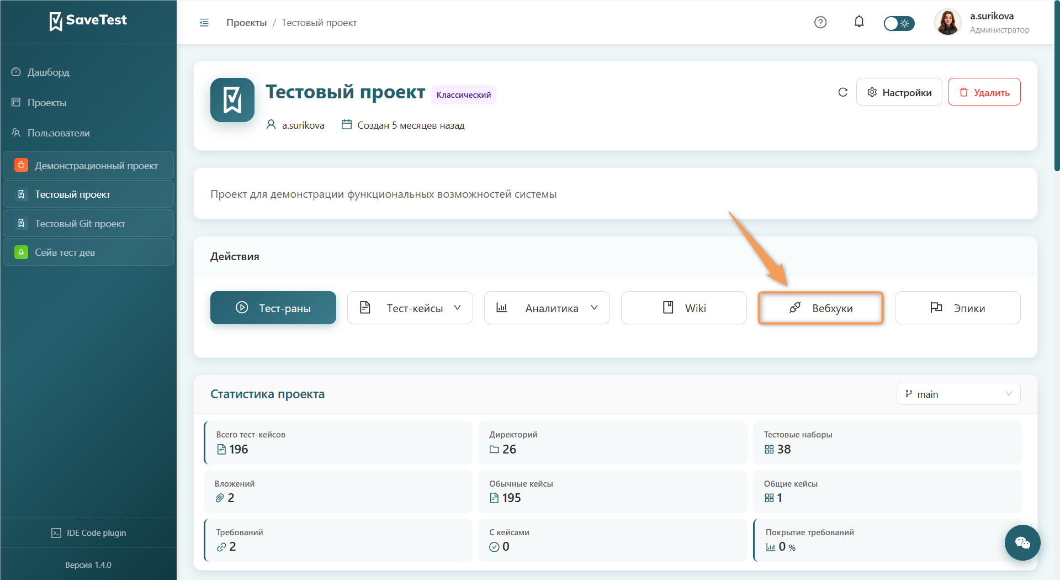1060x580 pixels.
Task: Open Пользователи in the sidebar
Action: (59, 133)
